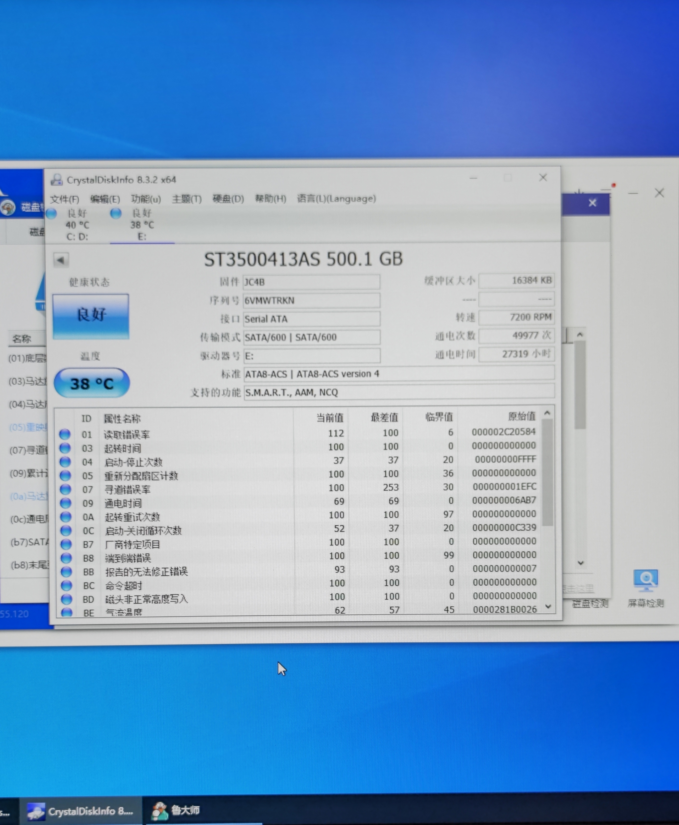Click the firmware field JC4B
This screenshot has width=679, height=825.
tap(311, 282)
